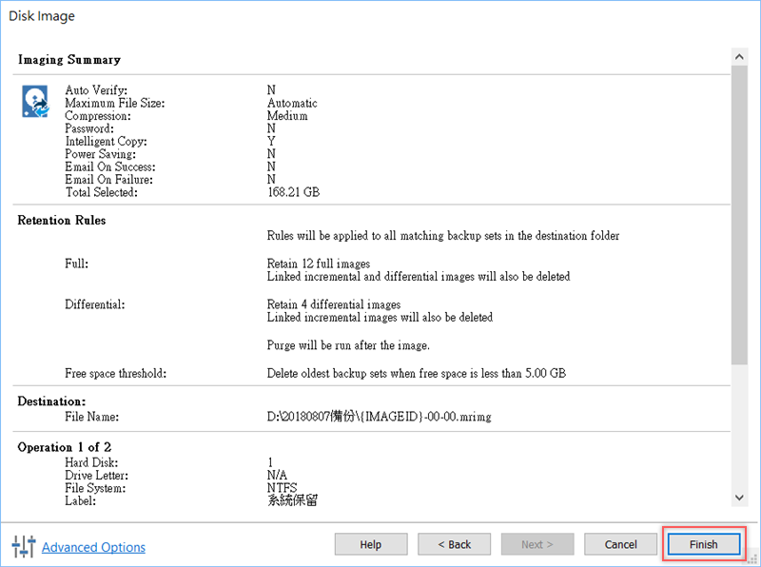Click 'Delete oldest backup sets' threshold text

point(417,373)
